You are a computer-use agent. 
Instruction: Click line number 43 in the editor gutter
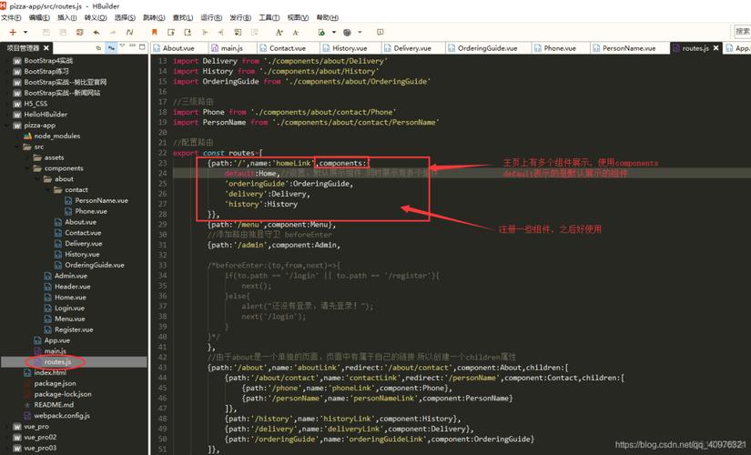pos(162,368)
